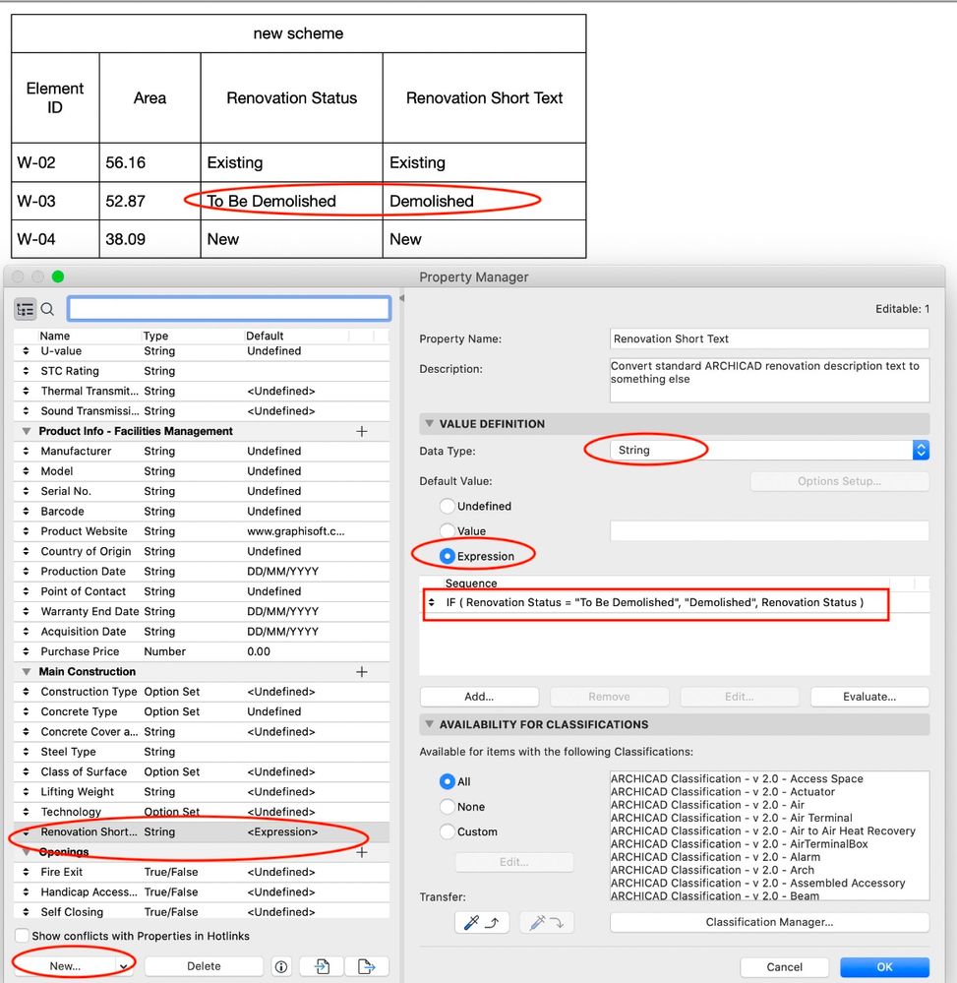The height and width of the screenshot is (983, 957).
Task: Select Value default value radio button
Action: 447,531
